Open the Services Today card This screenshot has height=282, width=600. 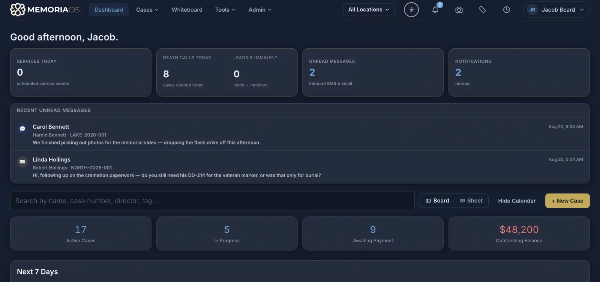click(81, 72)
